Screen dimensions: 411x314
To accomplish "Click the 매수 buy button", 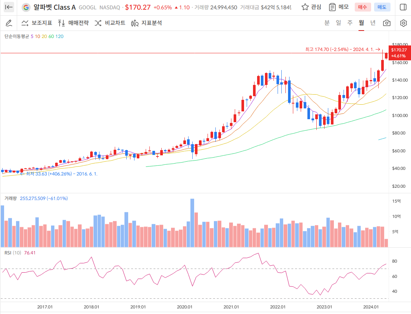I will [x=363, y=7].
